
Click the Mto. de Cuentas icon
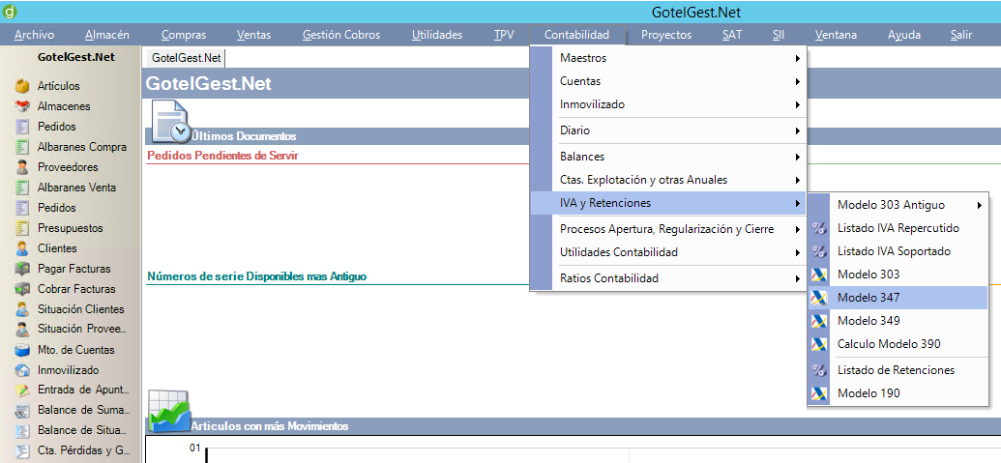(x=23, y=350)
